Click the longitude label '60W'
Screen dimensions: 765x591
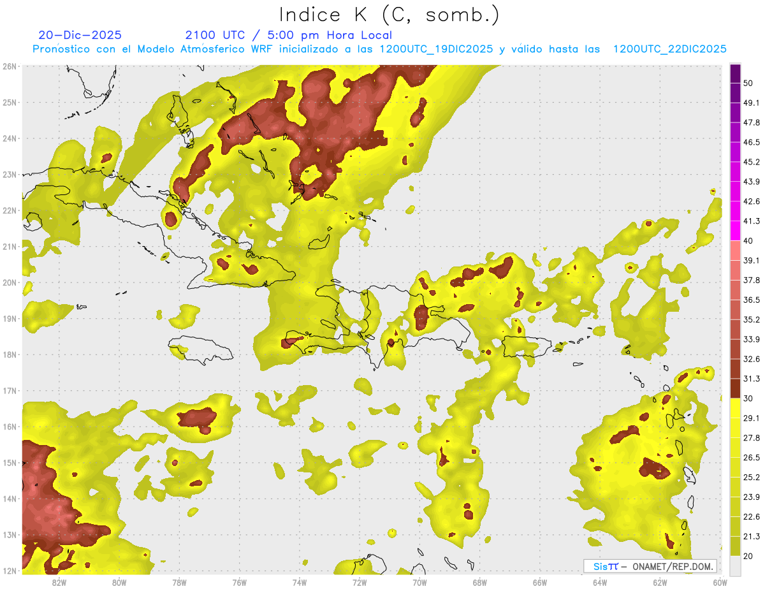tap(720, 582)
